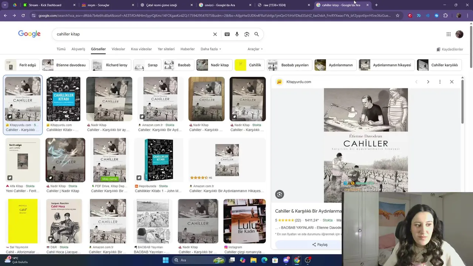This screenshot has height=266, width=473.
Task: Click the browser address bar URL
Action: [214, 16]
